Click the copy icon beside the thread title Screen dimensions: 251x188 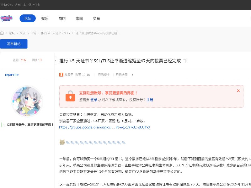185,61
